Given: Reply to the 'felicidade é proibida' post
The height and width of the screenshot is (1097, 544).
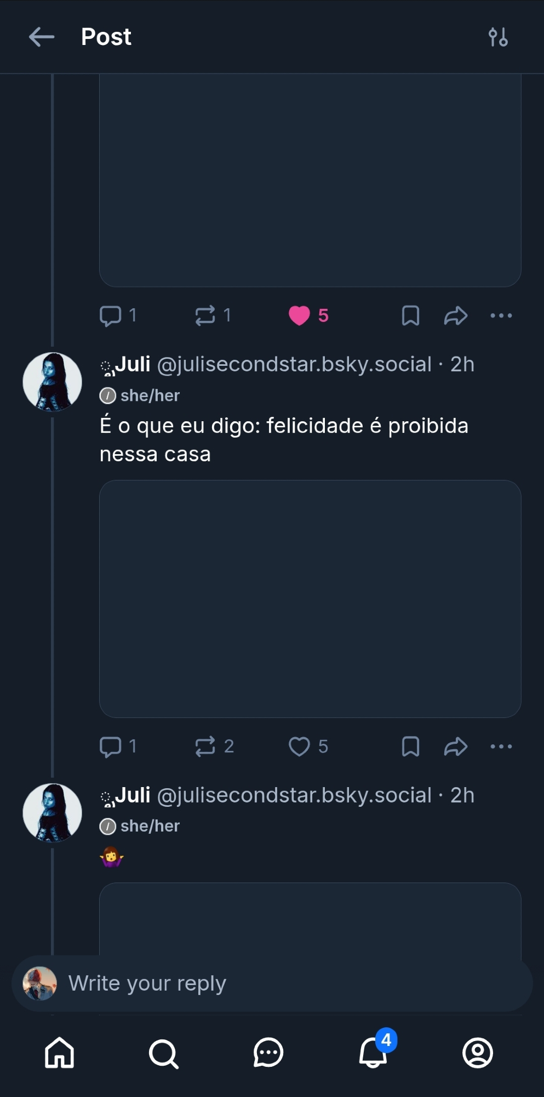Looking at the screenshot, I should pos(111,747).
